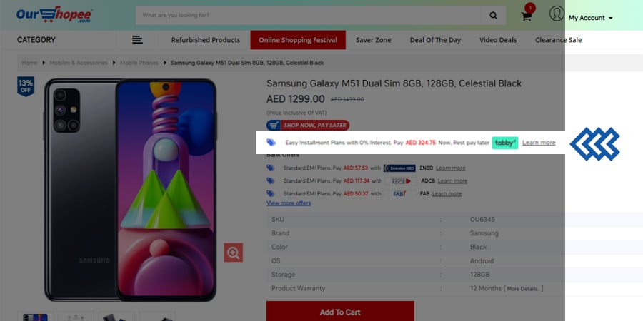Click the product image zoom icon

click(234, 253)
